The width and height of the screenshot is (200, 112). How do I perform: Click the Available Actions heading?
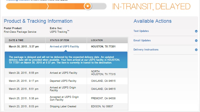point(152,21)
